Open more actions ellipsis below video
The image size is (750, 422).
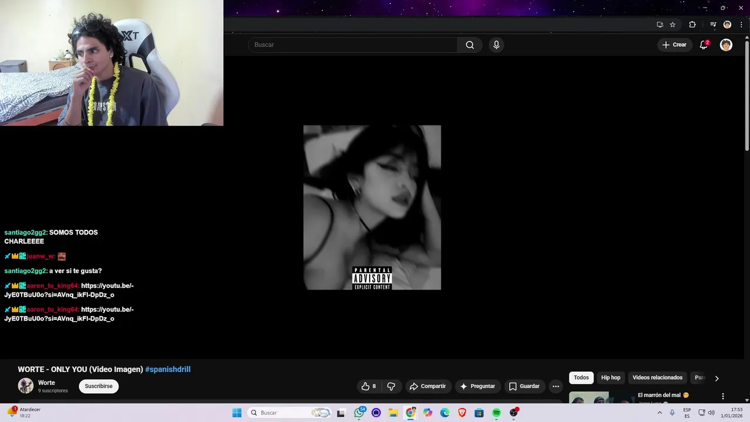(x=555, y=386)
